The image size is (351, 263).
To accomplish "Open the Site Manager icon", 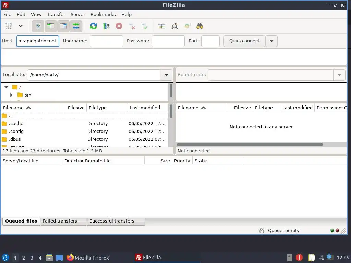I will coord(8,26).
